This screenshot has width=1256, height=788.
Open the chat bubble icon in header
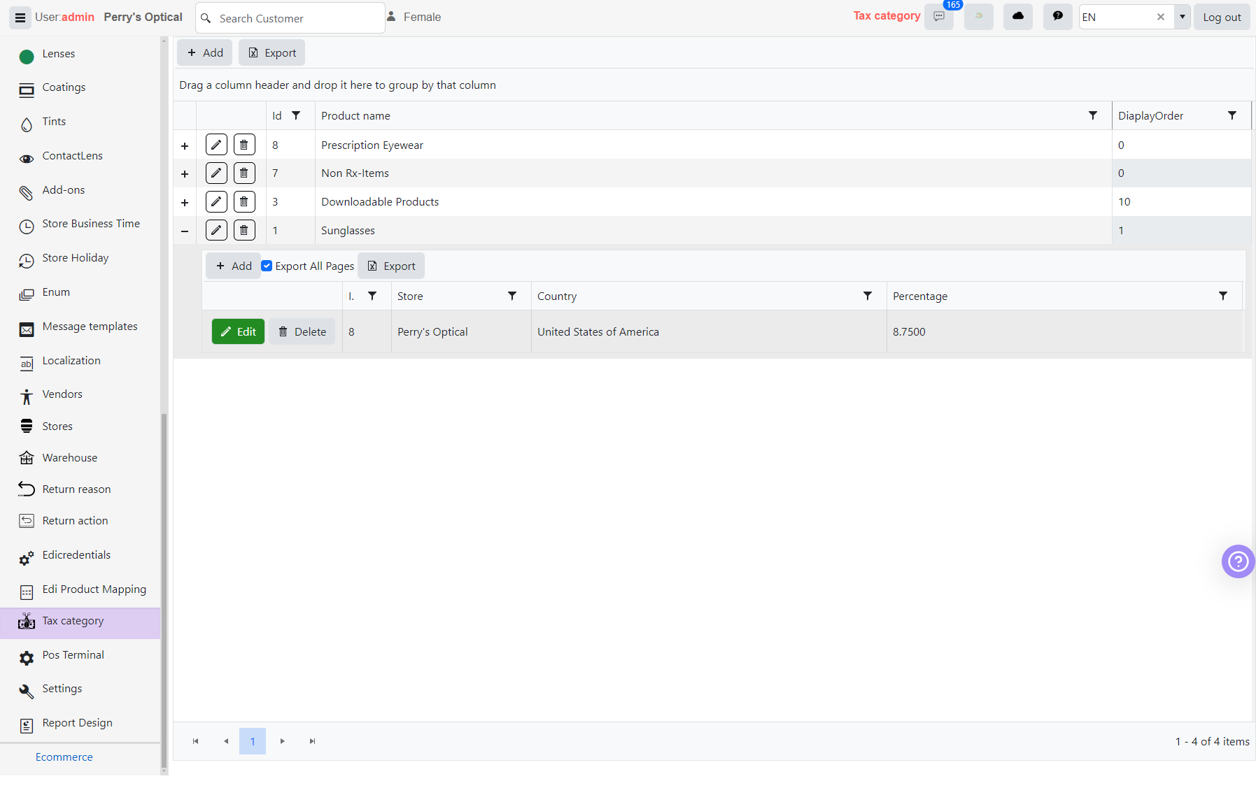(x=1058, y=17)
